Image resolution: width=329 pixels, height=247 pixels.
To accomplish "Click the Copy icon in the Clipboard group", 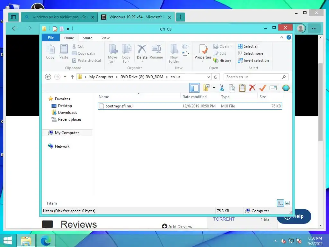I will click(x=50, y=51).
